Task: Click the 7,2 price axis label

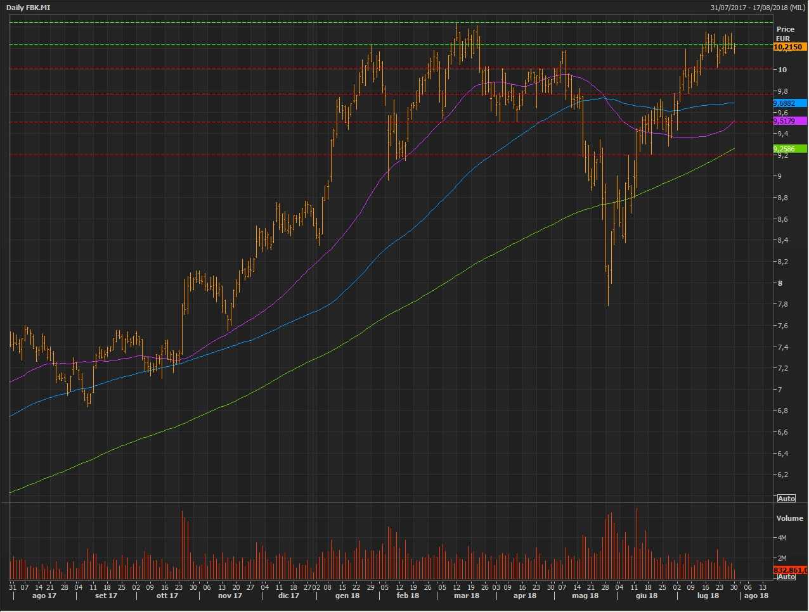Action: coord(782,368)
